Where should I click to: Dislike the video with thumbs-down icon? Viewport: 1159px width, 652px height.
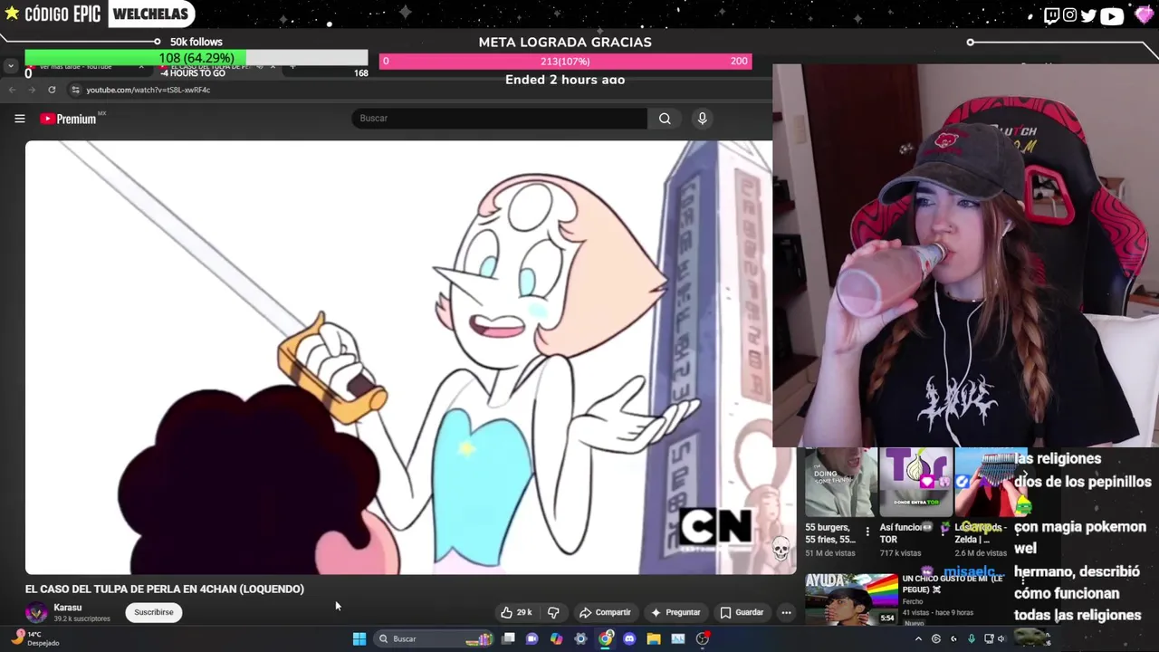click(x=553, y=612)
